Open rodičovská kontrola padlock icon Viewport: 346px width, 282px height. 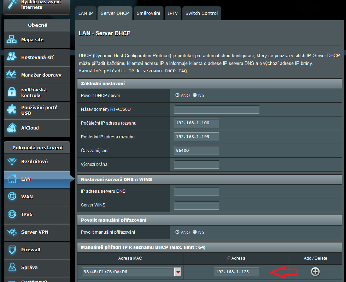coord(12,92)
